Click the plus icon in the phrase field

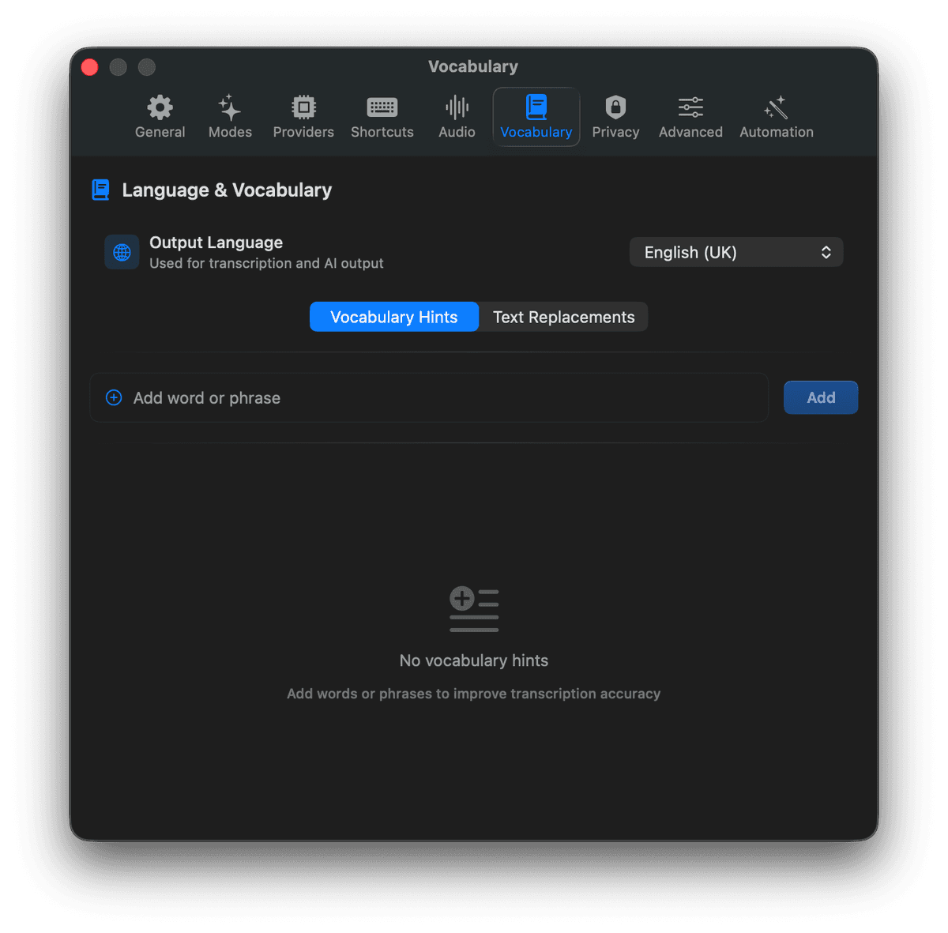[114, 397]
